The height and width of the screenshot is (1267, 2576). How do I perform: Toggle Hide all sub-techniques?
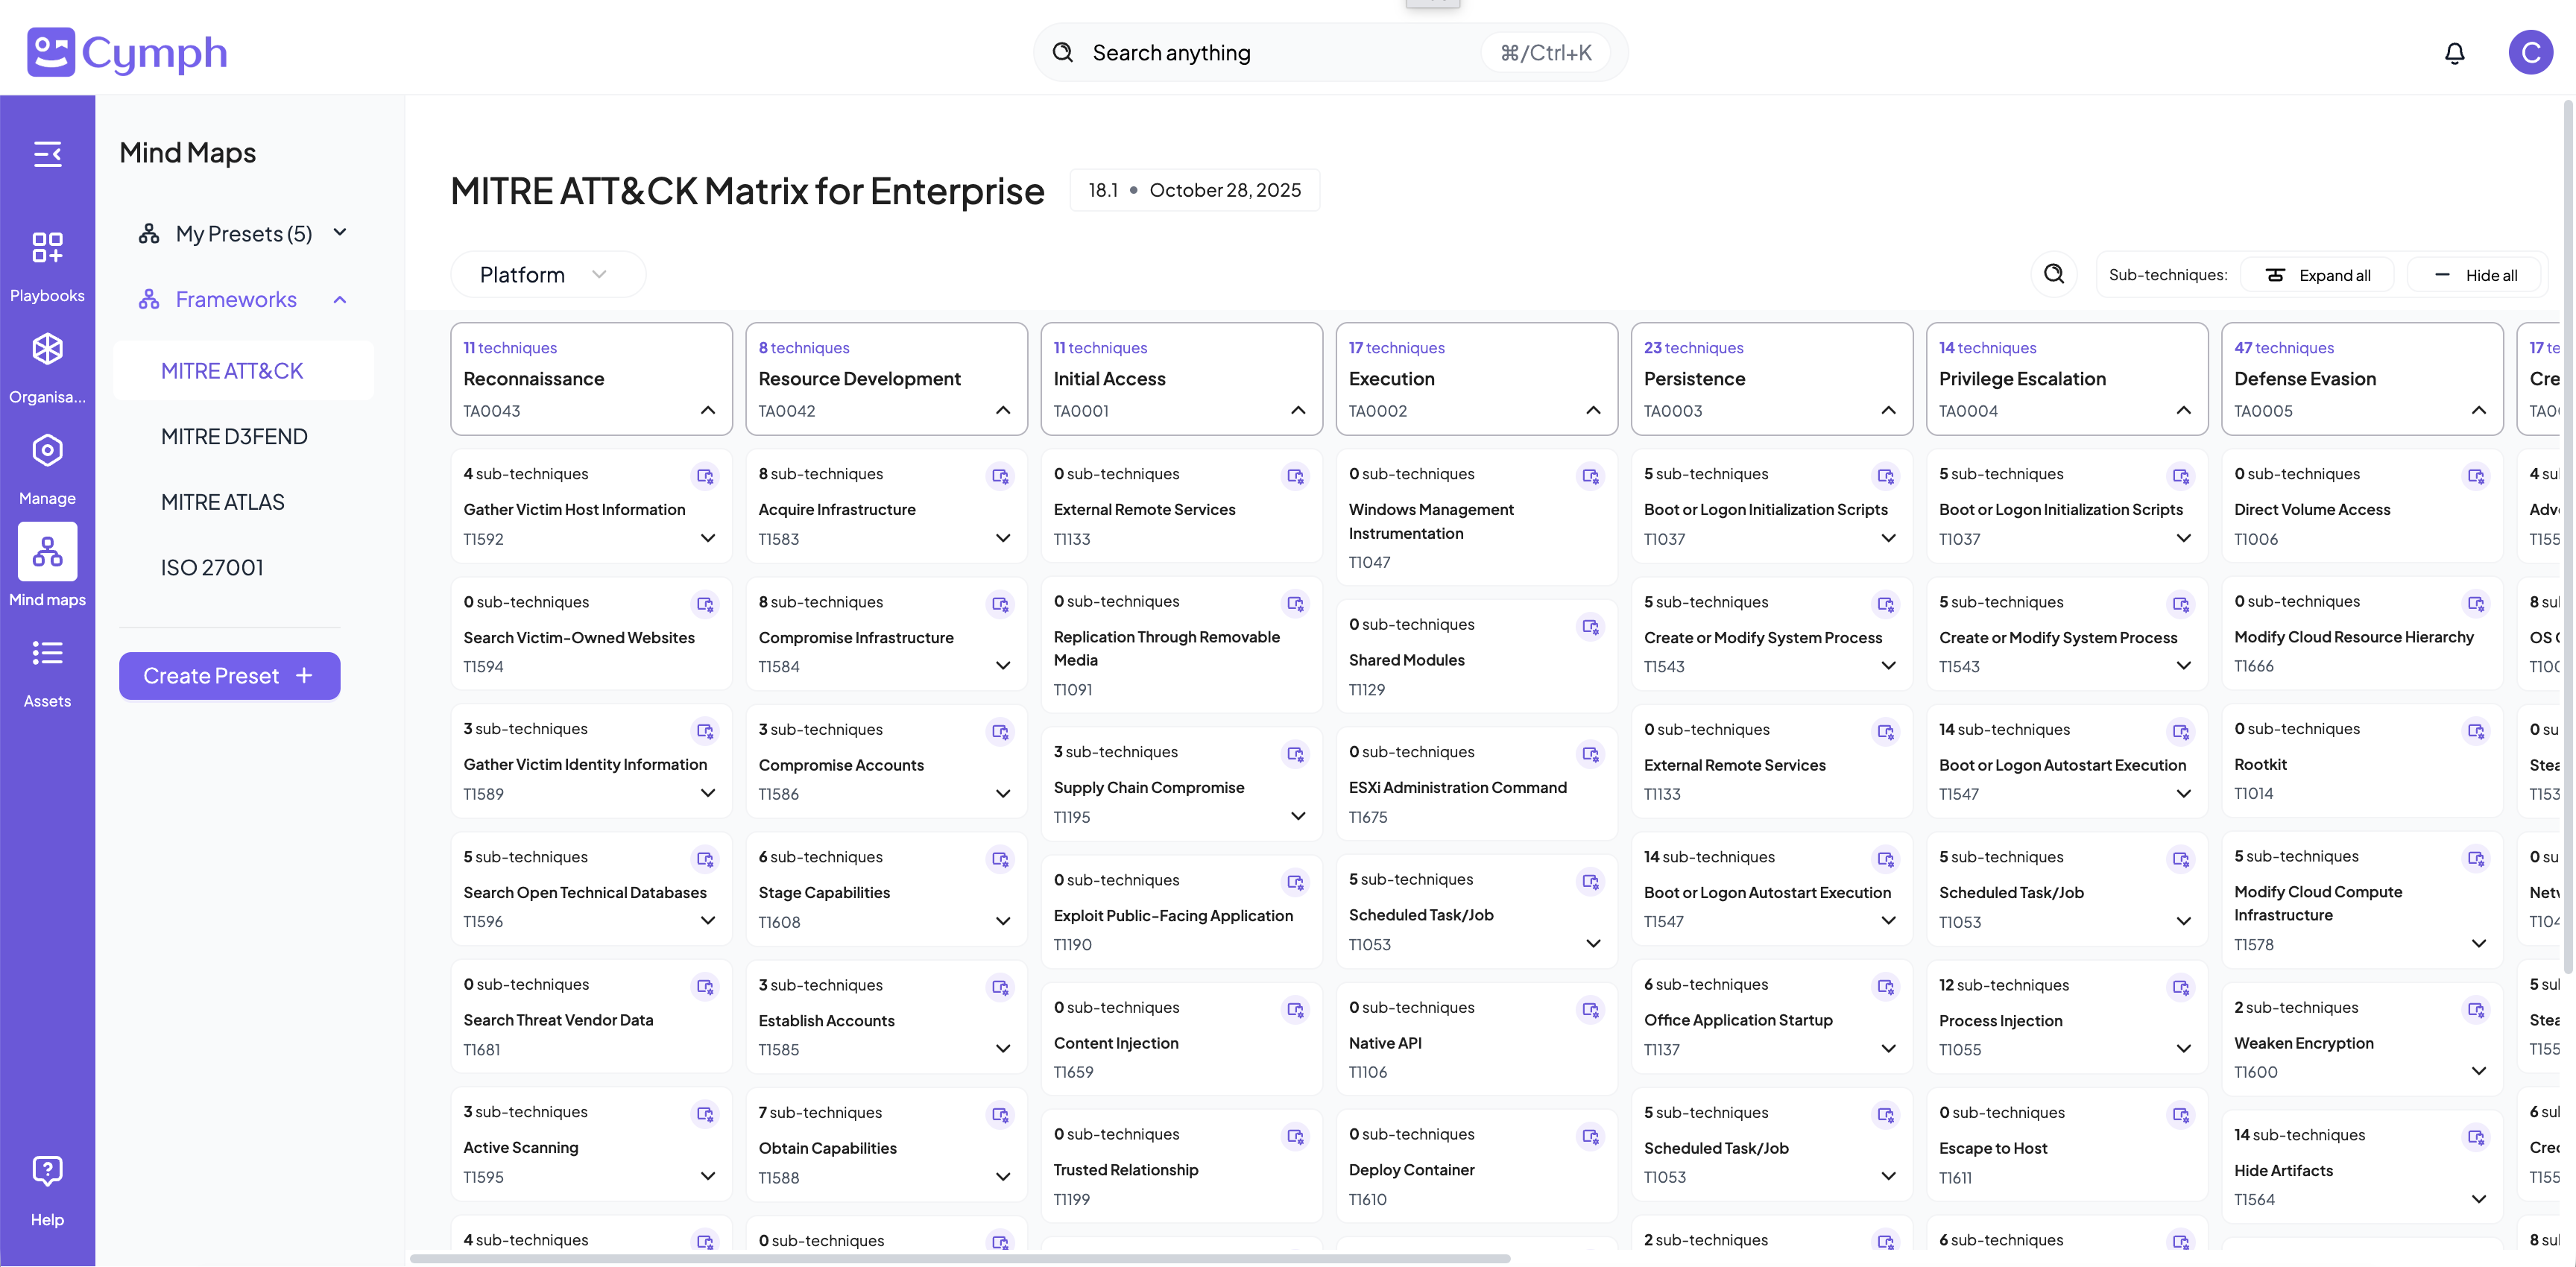[2473, 274]
